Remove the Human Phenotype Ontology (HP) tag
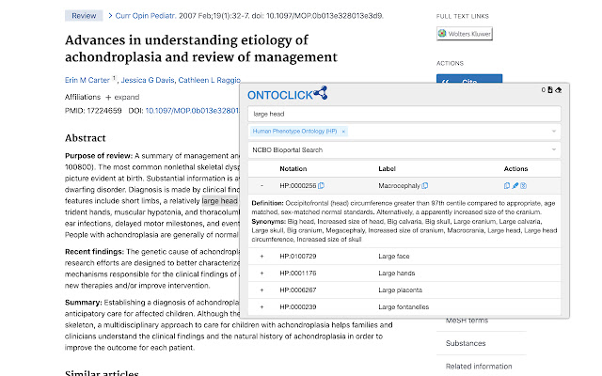The width and height of the screenshot is (602, 376). tap(343, 132)
